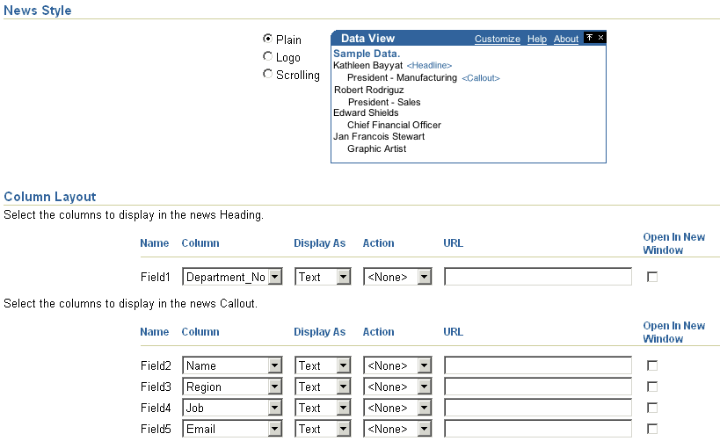Expand Field2 Name column dropdown
Screen dimensions: 720x441
(x=274, y=365)
